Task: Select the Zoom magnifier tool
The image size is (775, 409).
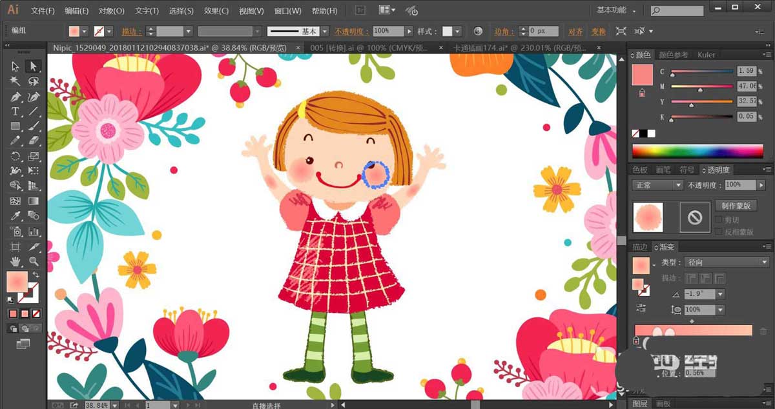Action: pyautogui.click(x=34, y=261)
